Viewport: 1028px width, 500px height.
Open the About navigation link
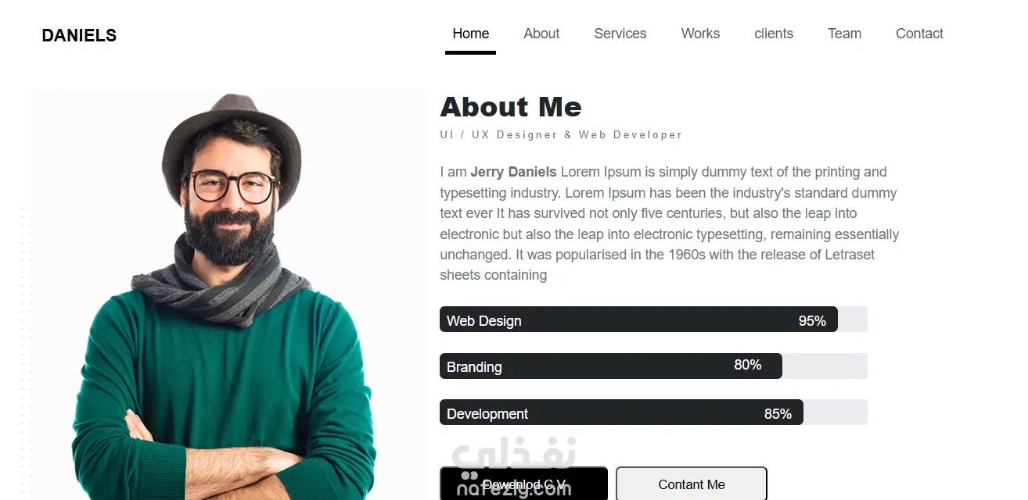541,34
